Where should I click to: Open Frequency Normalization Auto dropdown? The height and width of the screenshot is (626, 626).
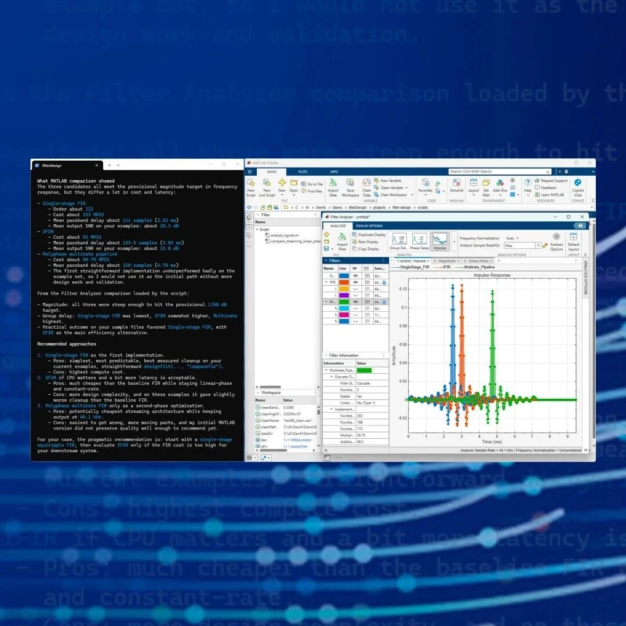click(x=512, y=238)
